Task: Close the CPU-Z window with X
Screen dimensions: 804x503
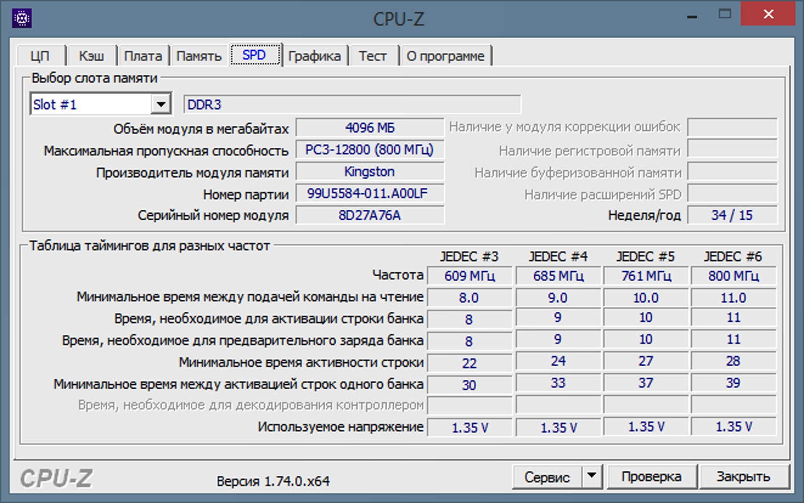Action: coord(768,14)
